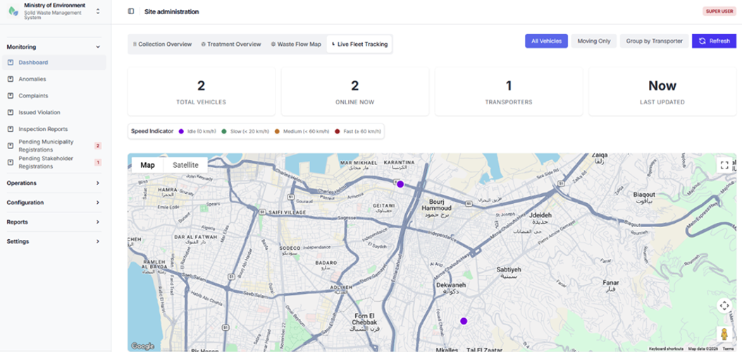Select the vehicle marker near Karantina
This screenshot has width=742, height=352.
coord(400,184)
